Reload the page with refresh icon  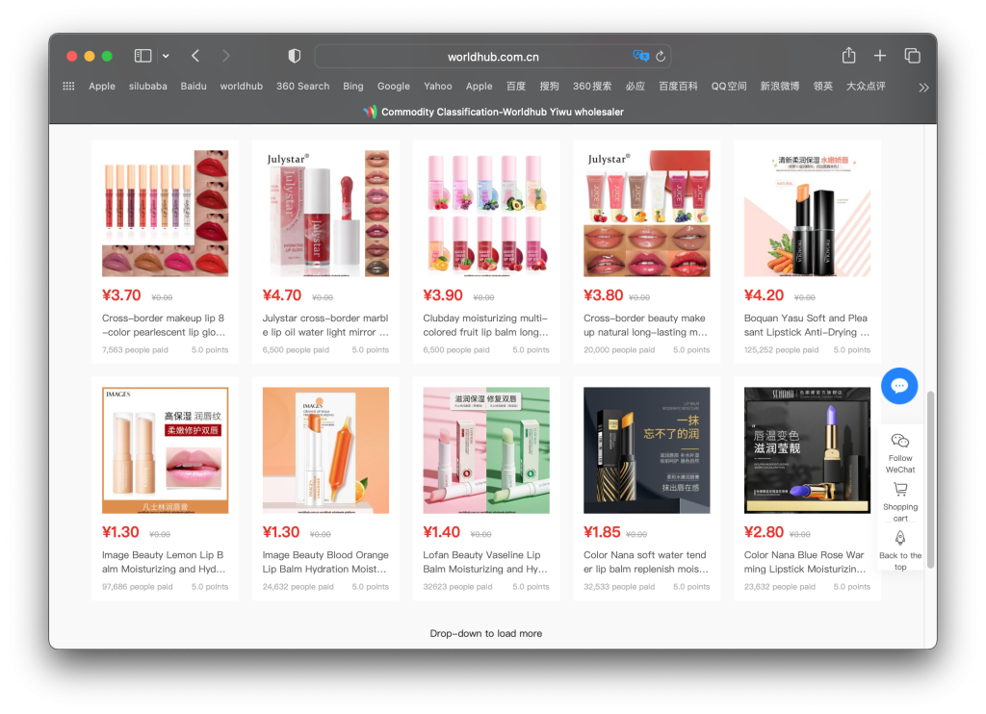(x=661, y=56)
